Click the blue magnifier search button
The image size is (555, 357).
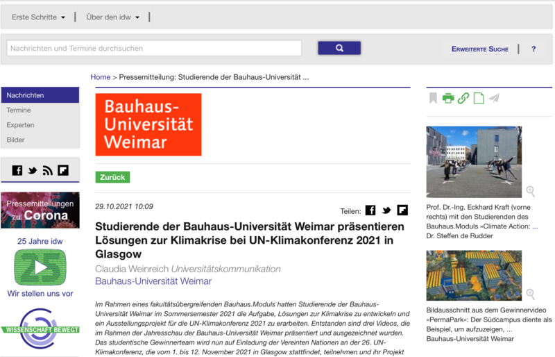pos(339,48)
